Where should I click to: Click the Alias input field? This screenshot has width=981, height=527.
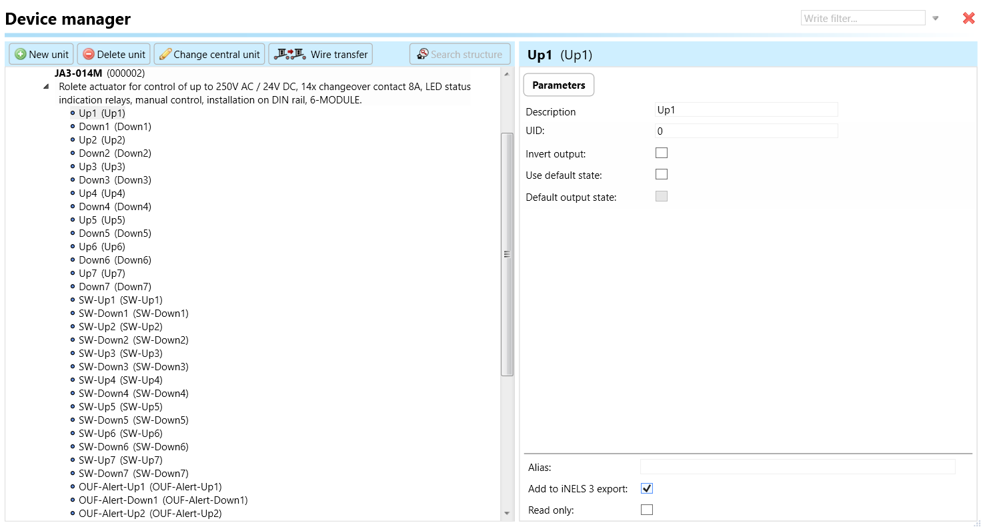pos(797,467)
